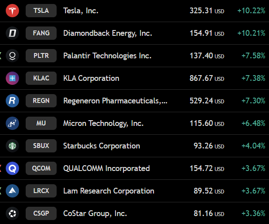The height and width of the screenshot is (224, 269).
Task: Open the FANG ticker badge
Action: point(41,33)
